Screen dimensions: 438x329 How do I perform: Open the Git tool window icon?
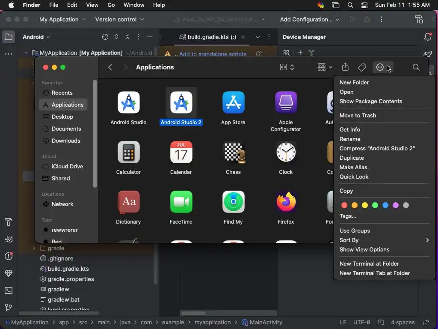9,308
